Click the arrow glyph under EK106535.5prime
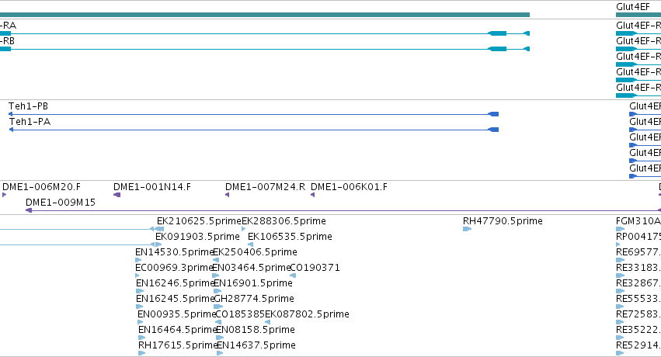This screenshot has height=357, width=661. tap(250, 244)
